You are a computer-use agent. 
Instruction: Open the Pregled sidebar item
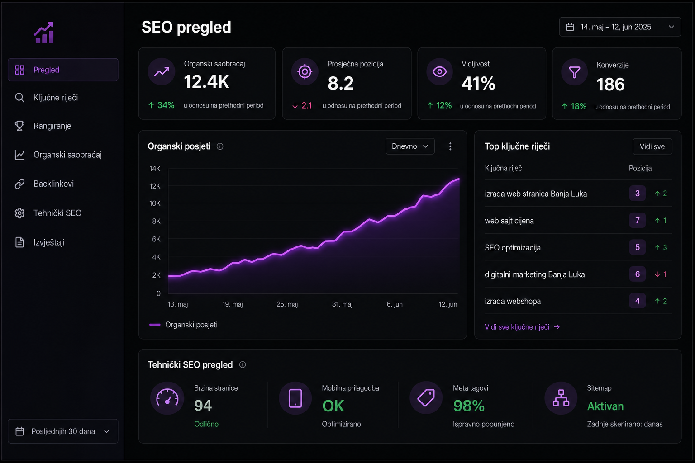63,70
